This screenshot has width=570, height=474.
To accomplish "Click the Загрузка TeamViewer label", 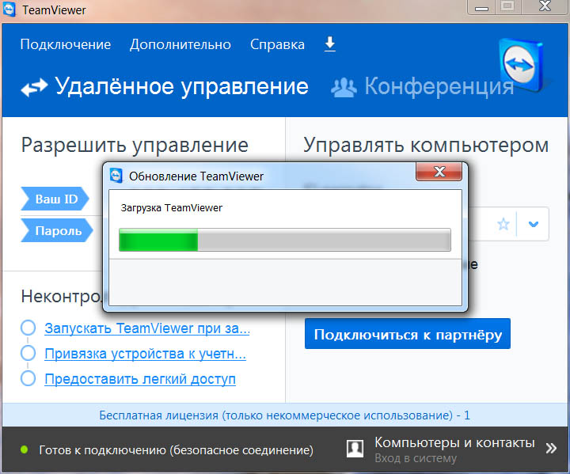I will [171, 208].
